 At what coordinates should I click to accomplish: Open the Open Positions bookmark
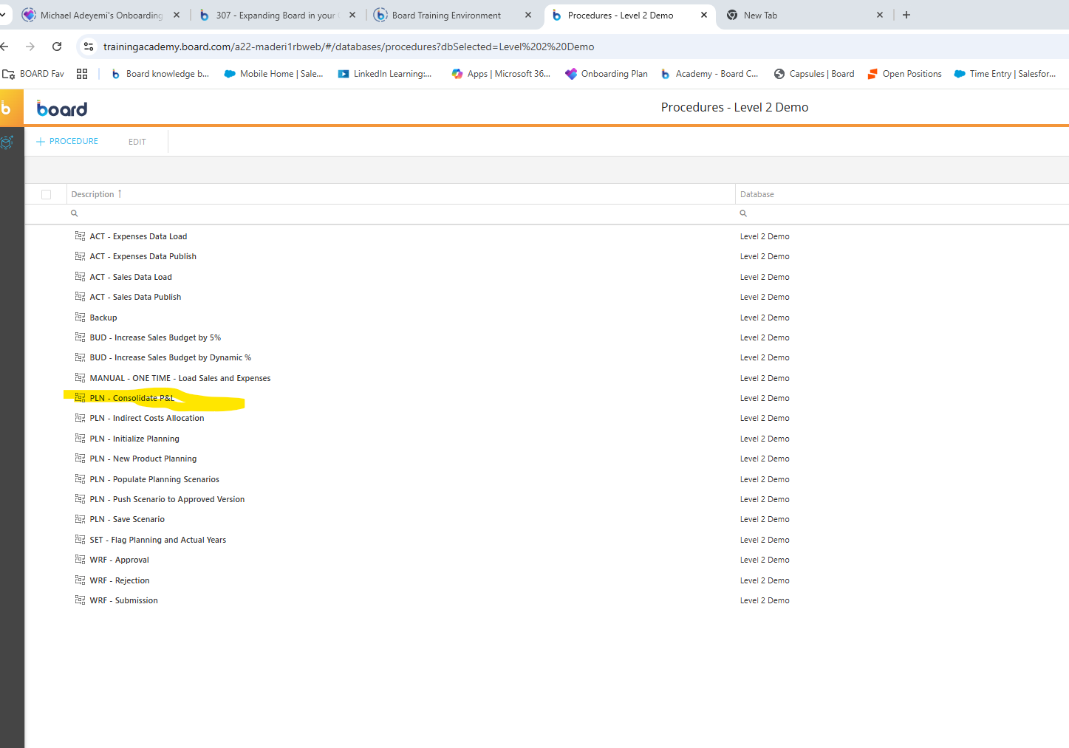[905, 74]
